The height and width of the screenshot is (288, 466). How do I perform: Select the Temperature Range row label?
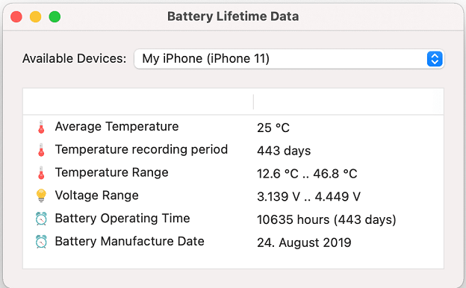coord(112,172)
